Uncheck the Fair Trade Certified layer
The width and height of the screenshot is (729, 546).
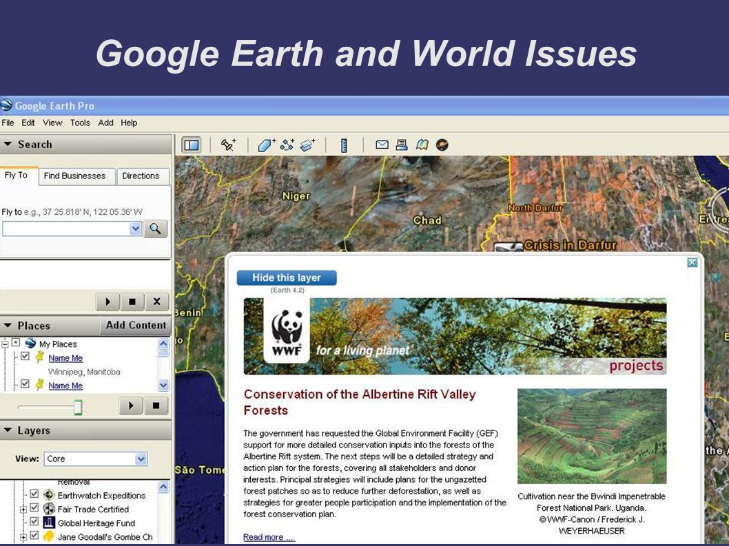(x=34, y=508)
